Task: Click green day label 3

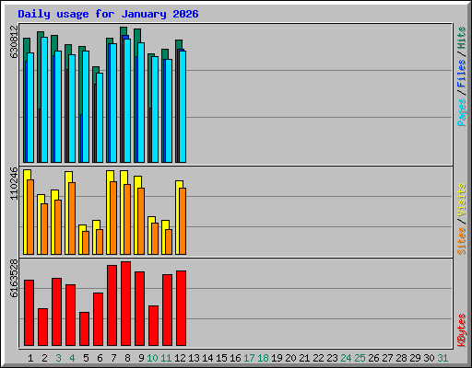Action: (x=58, y=358)
